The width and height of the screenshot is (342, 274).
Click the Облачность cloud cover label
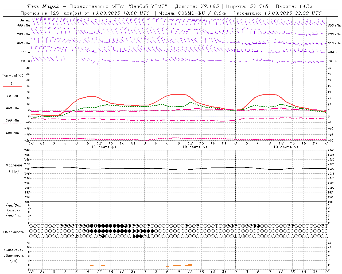click(14, 232)
